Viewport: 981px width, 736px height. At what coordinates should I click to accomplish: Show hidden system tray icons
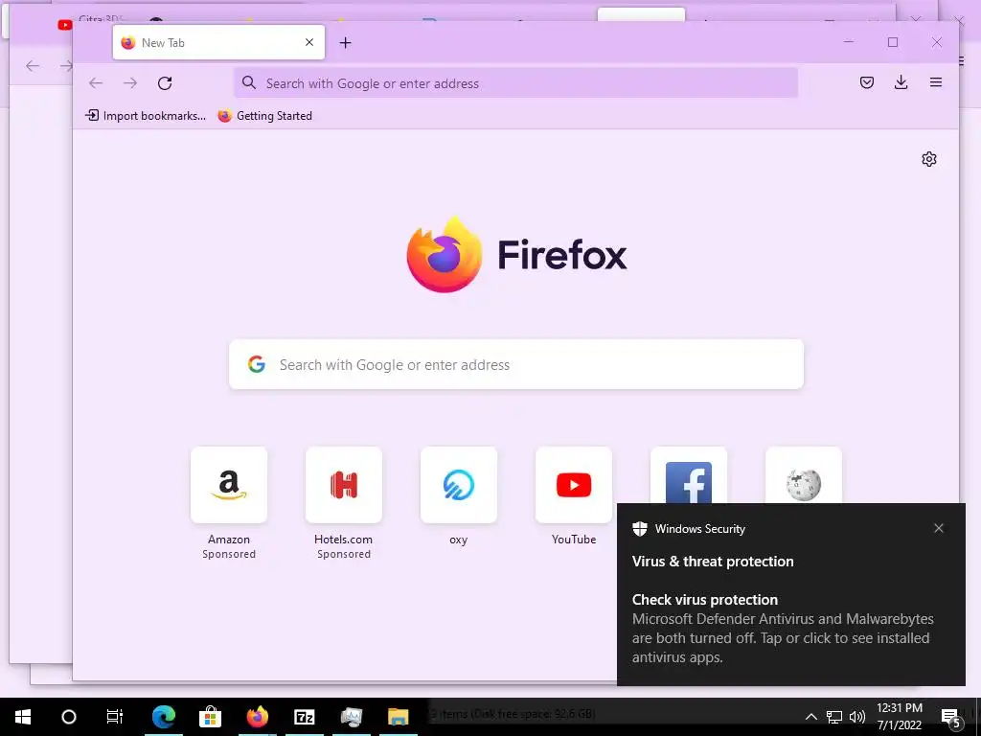tap(810, 717)
